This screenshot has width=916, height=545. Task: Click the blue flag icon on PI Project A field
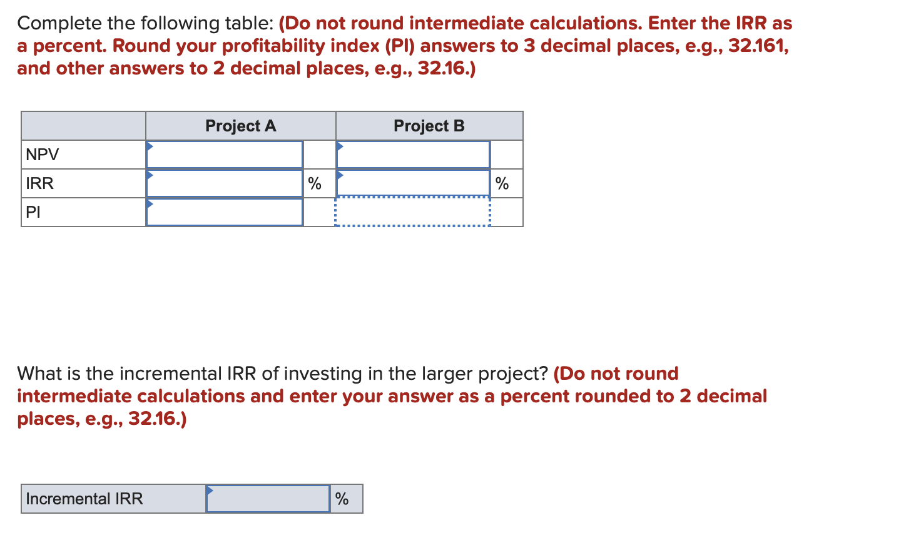[150, 203]
